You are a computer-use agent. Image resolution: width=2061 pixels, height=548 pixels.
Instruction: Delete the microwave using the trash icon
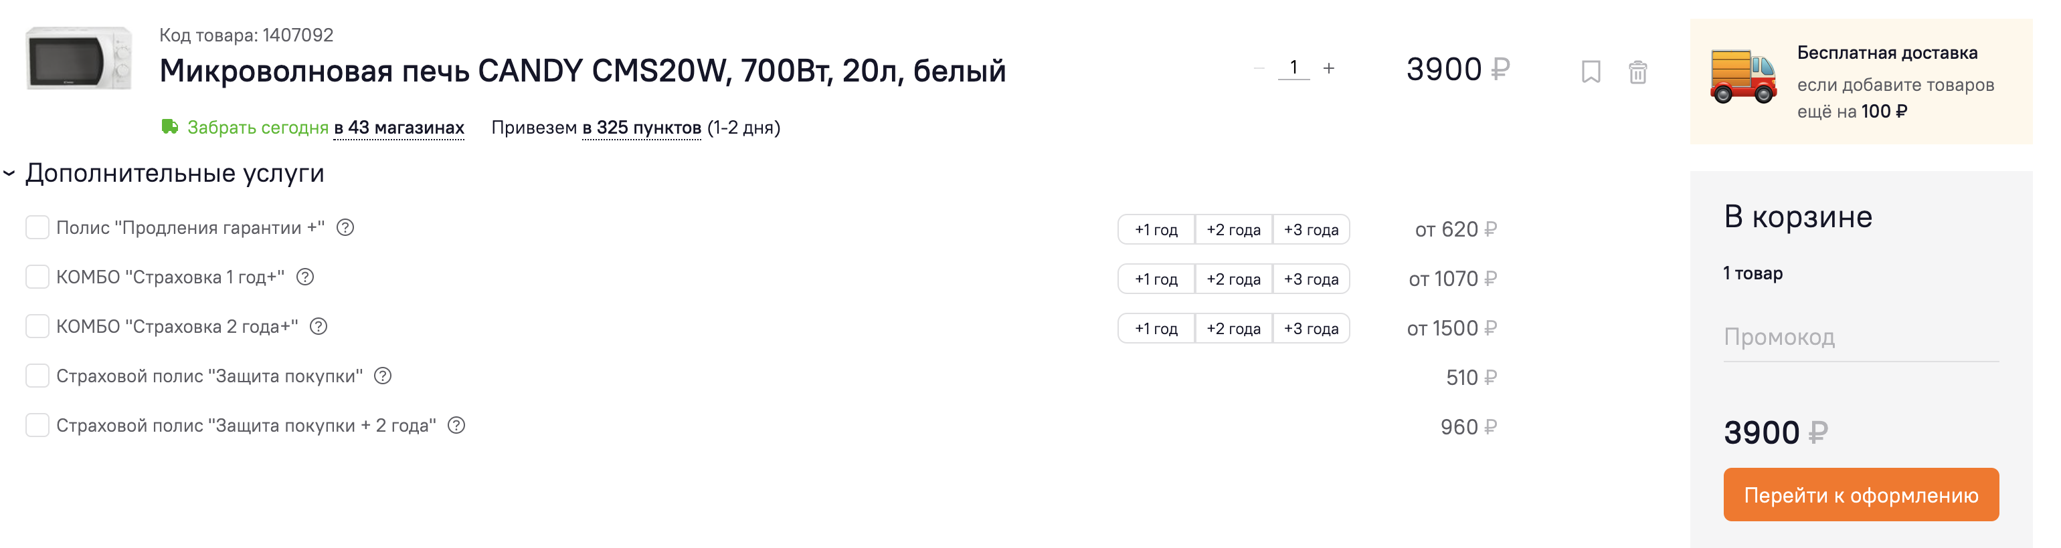(1637, 72)
